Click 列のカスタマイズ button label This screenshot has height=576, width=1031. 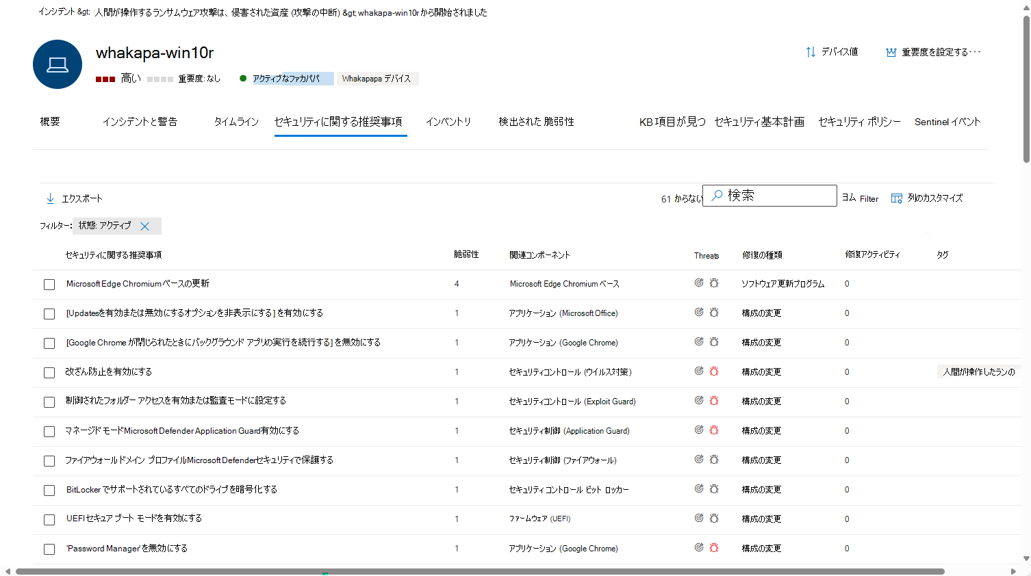coord(935,198)
